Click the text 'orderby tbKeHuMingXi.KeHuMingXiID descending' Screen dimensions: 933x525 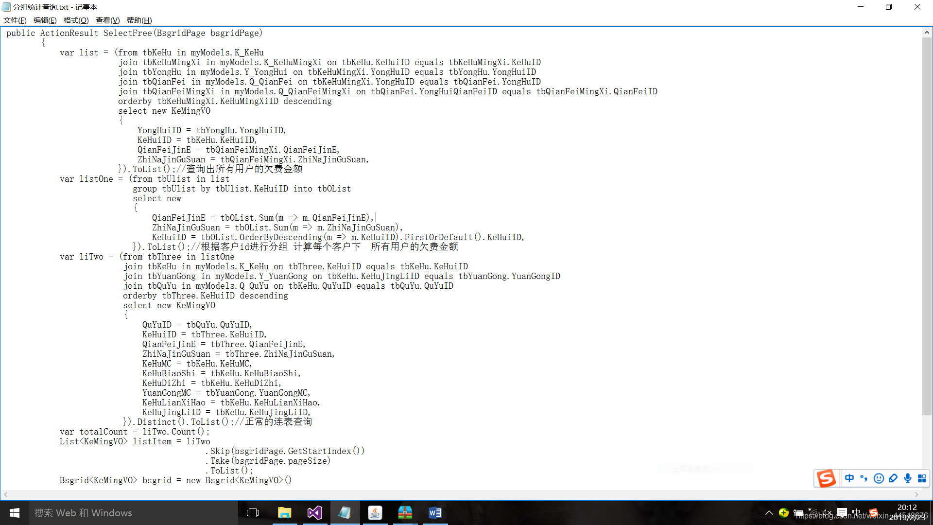(225, 101)
